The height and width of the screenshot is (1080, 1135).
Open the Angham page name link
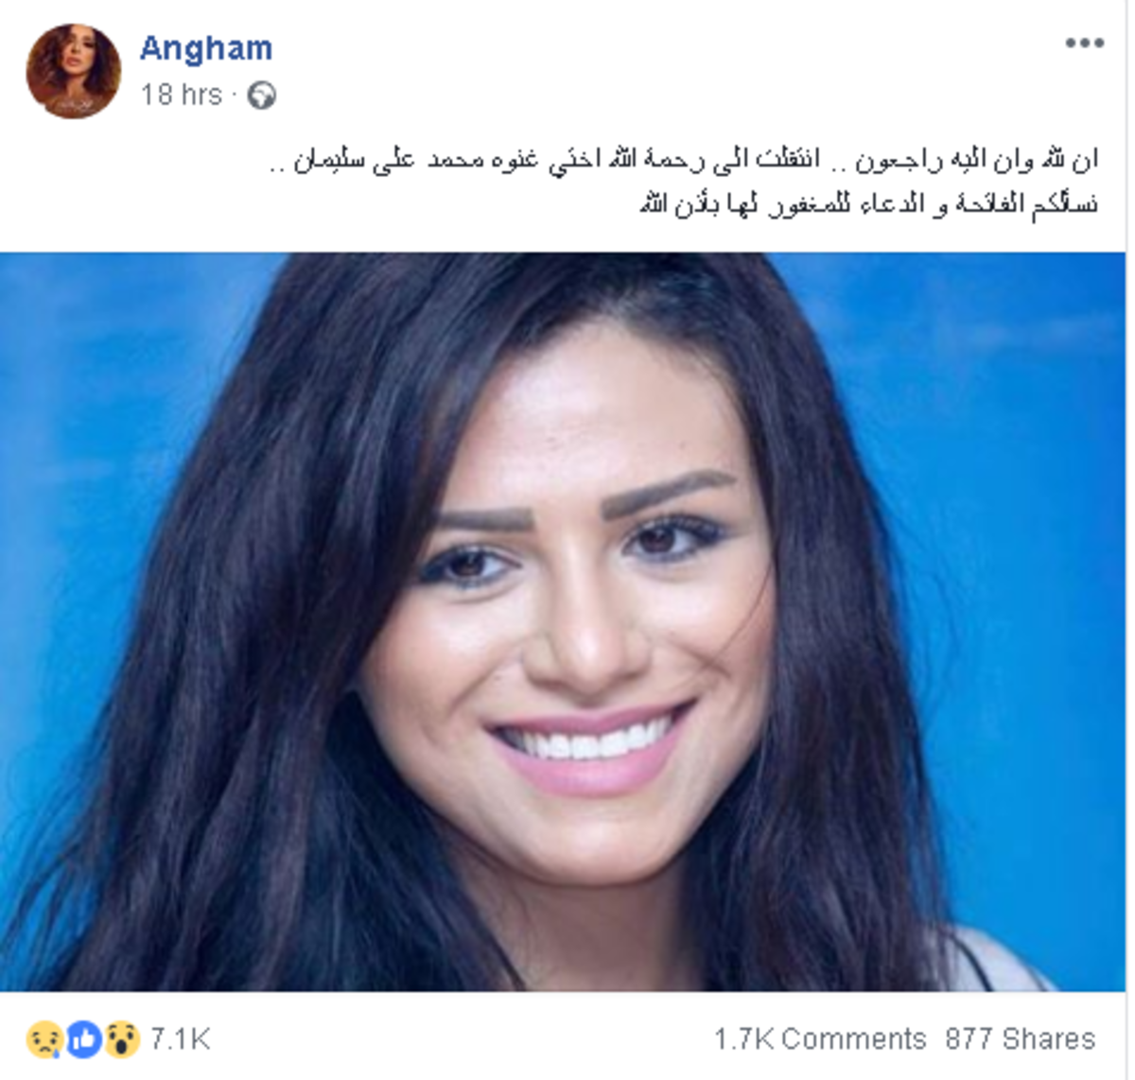point(206,48)
